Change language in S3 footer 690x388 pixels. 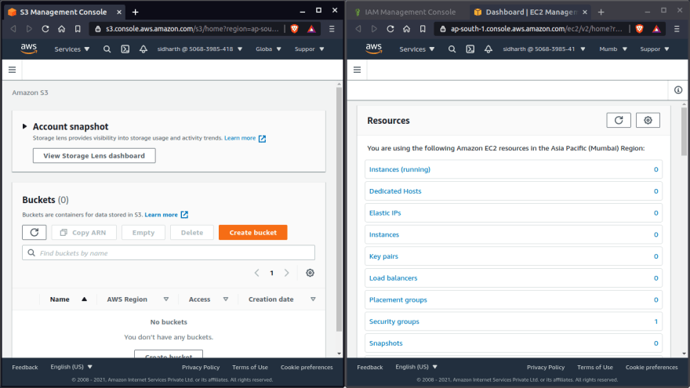71,367
